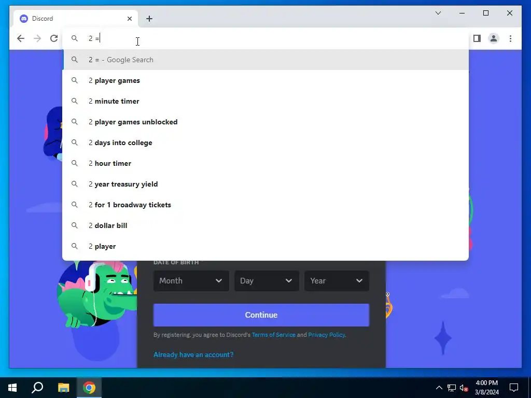The width and height of the screenshot is (531, 398).
Task: Select '2 days into college' suggestion
Action: pyautogui.click(x=266, y=143)
